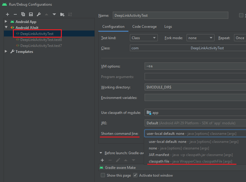This screenshot has height=182, width=246.
Task: Remove the selected configuration
Action: [x=15, y=14]
